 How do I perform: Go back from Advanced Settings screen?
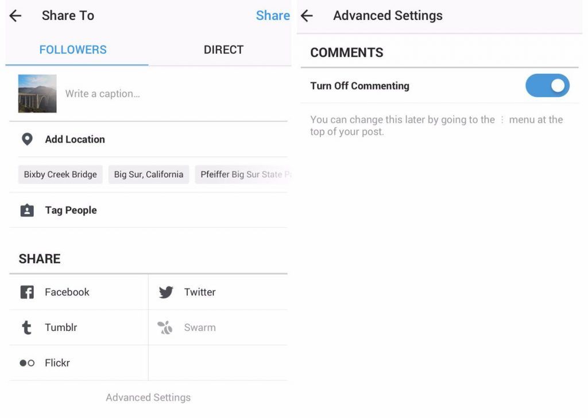coord(307,16)
